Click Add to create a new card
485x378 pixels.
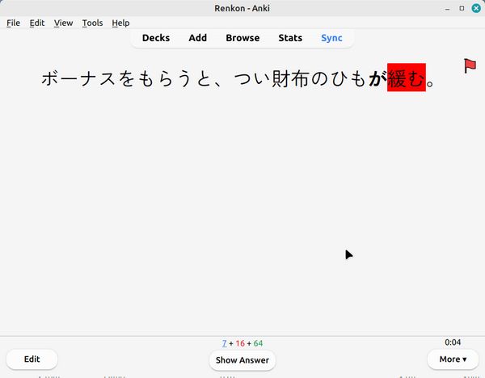[x=198, y=38]
